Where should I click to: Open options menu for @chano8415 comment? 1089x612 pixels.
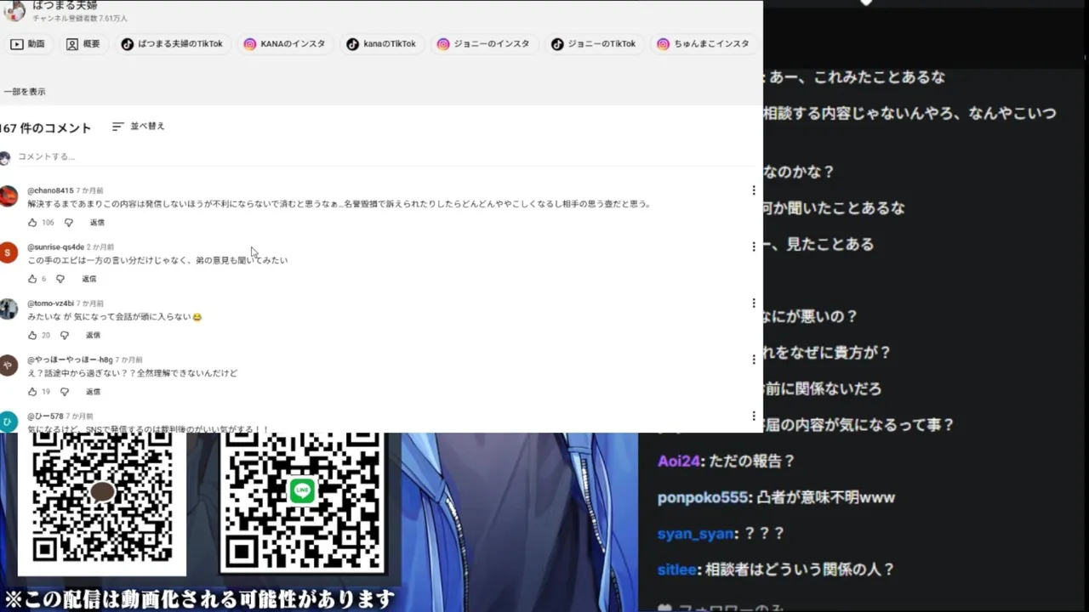click(753, 190)
